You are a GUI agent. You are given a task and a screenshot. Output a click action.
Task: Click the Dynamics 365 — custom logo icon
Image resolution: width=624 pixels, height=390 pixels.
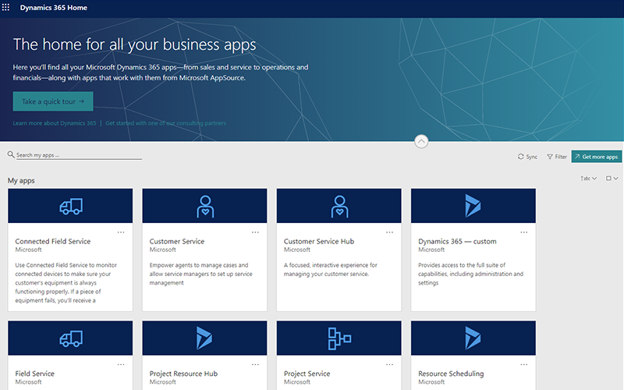[x=473, y=206]
